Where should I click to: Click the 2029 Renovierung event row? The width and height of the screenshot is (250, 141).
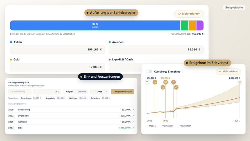pyautogui.click(x=71, y=110)
